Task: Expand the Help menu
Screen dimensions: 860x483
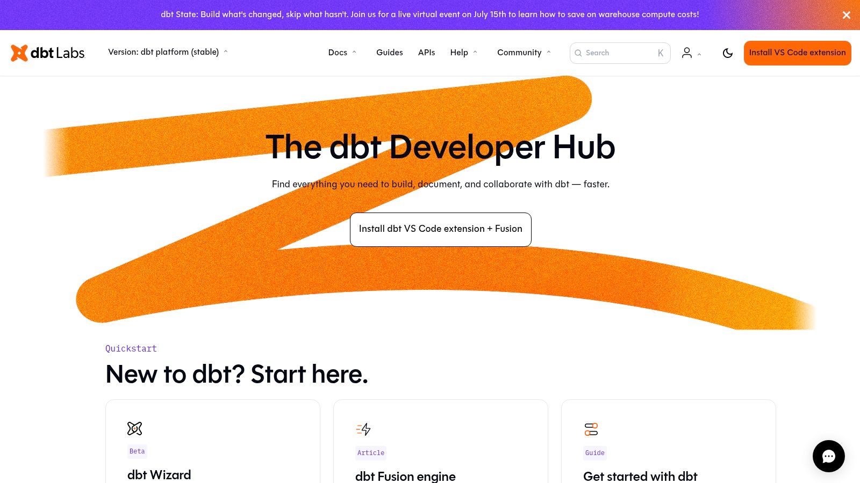Action: (464, 53)
